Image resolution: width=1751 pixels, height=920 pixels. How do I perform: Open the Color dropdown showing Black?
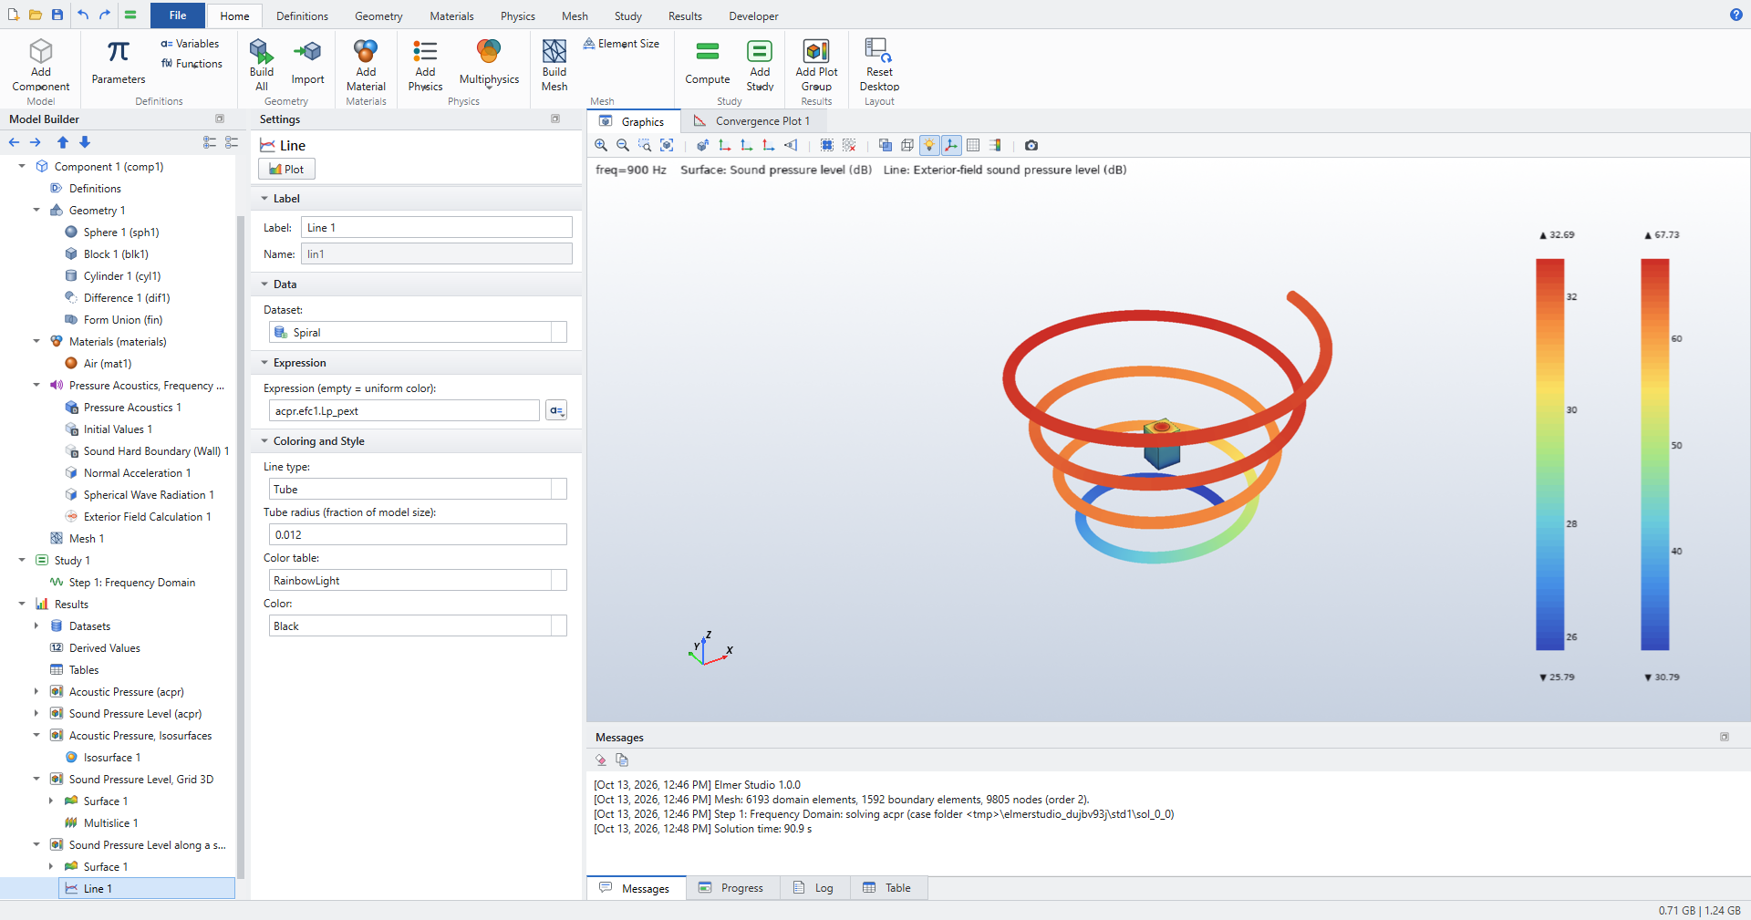point(418,626)
